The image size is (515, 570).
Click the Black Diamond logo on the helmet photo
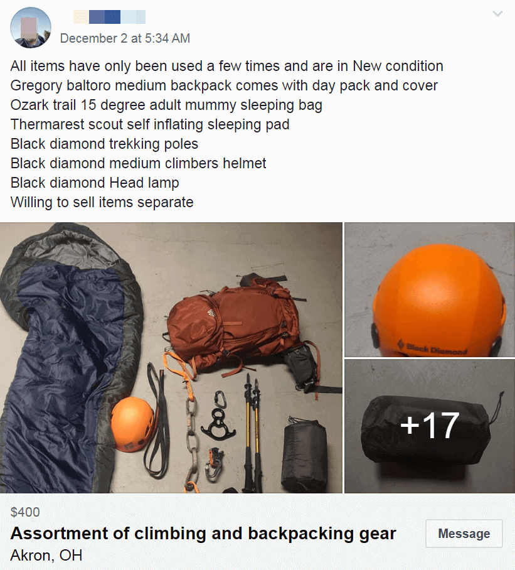(432, 348)
